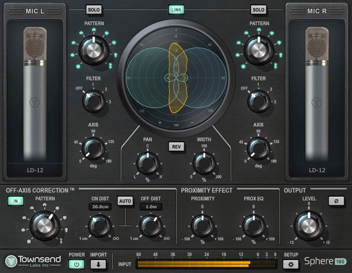352x273 pixels.
Task: Click the PROX EQ knob
Action: [x=254, y=226]
